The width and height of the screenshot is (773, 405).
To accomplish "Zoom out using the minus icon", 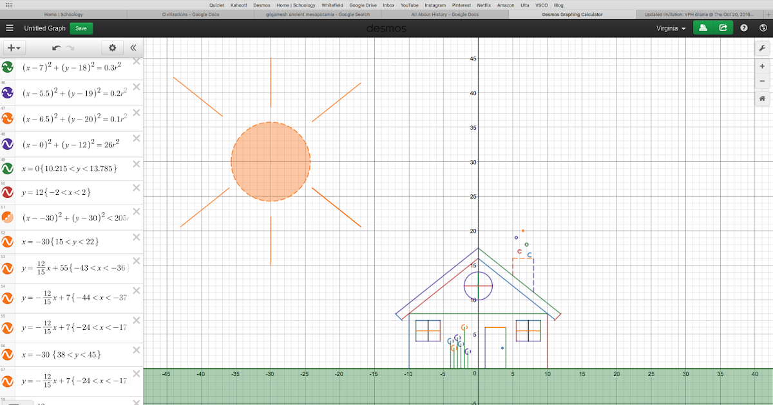I will tap(762, 81).
